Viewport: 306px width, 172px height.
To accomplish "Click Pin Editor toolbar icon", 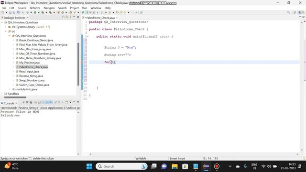I will click(141, 12).
